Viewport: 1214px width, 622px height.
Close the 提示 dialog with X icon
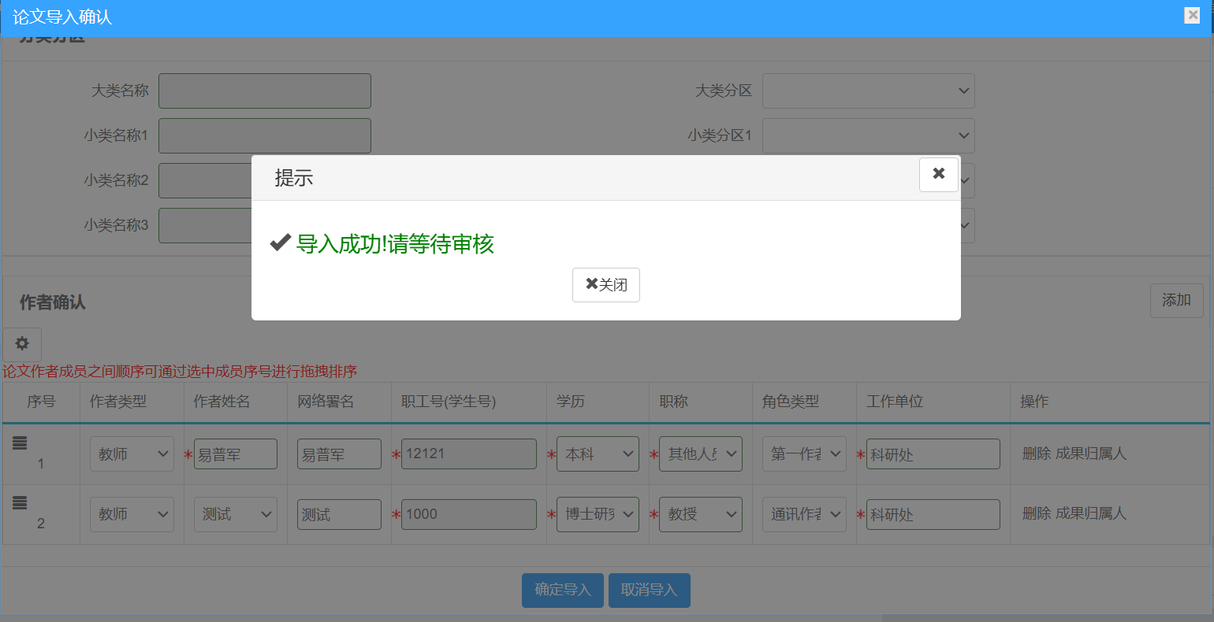click(x=938, y=174)
